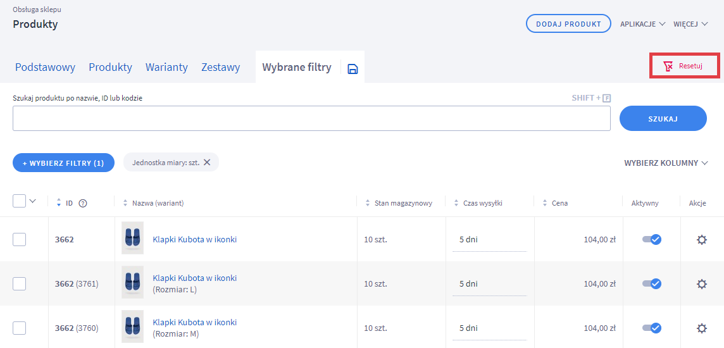This screenshot has width=724, height=348.
Task: Focus the product search input field
Action: click(x=311, y=118)
